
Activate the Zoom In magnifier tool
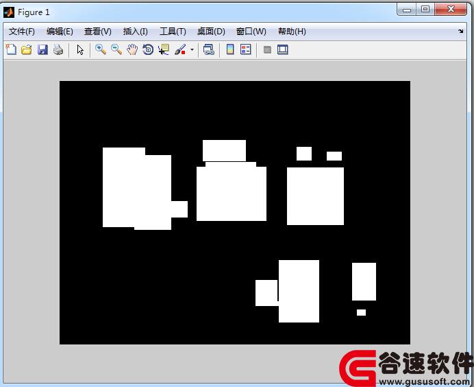(x=101, y=49)
